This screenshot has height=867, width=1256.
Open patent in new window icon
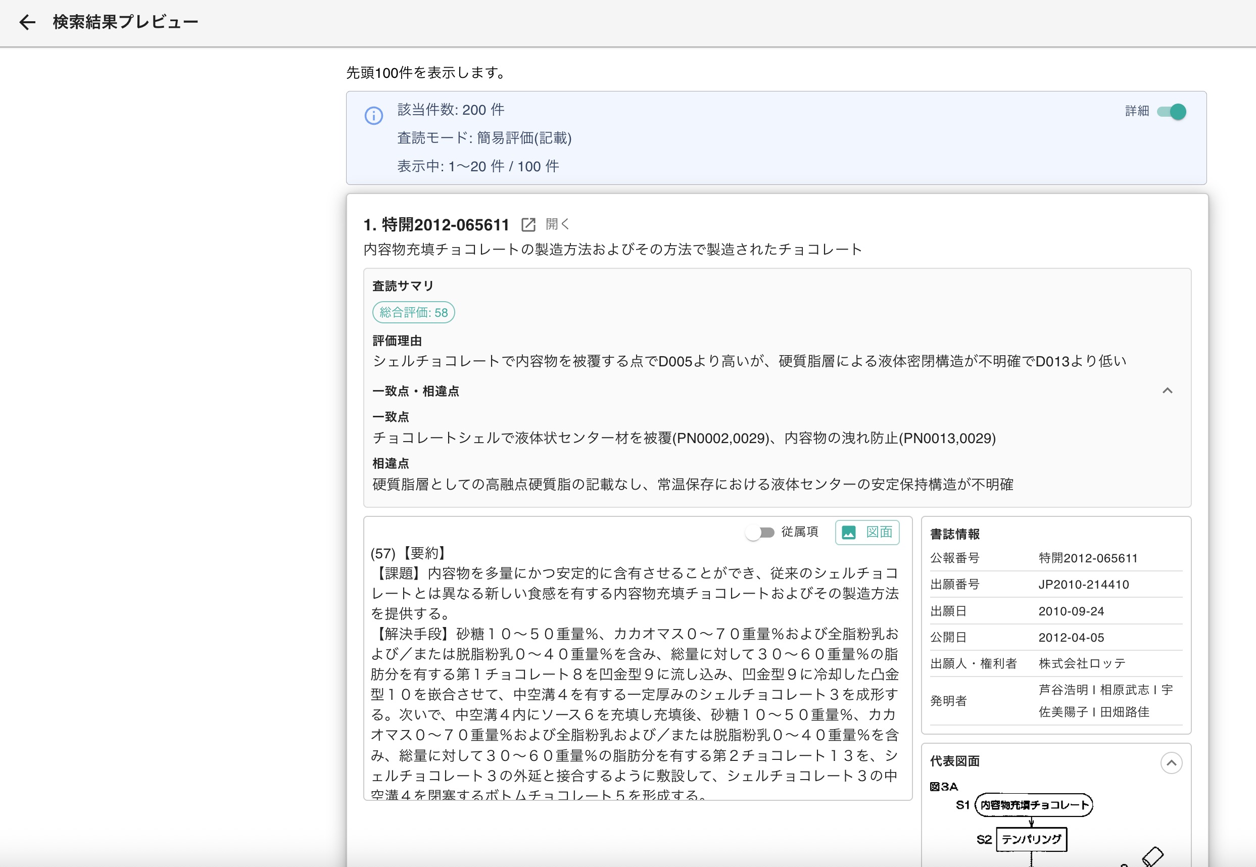click(528, 224)
